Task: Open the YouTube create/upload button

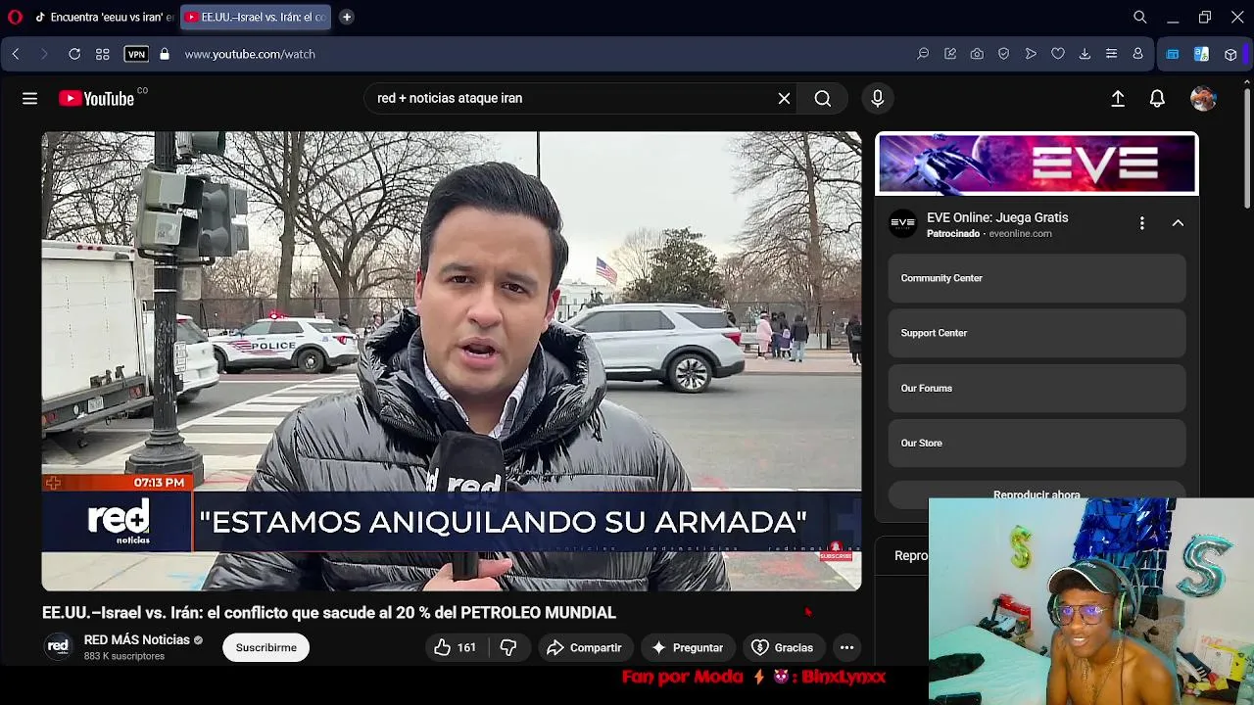Action: [1118, 98]
